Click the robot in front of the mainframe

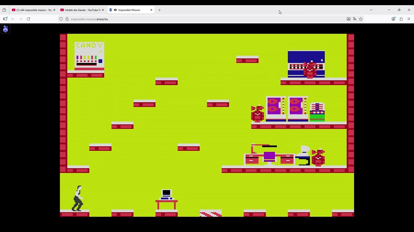click(310, 70)
